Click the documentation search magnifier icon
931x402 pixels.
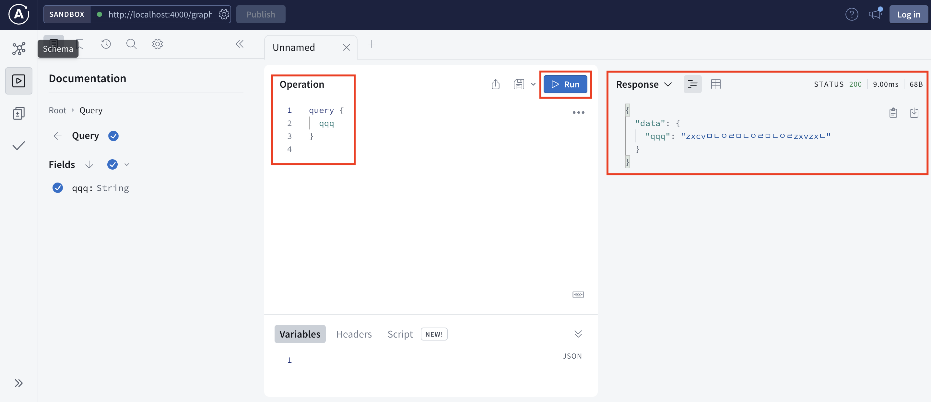[x=131, y=44]
